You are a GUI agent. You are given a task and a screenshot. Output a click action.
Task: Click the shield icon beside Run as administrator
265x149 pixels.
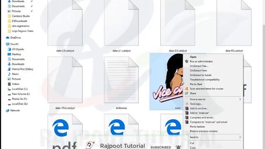click(x=187, y=61)
